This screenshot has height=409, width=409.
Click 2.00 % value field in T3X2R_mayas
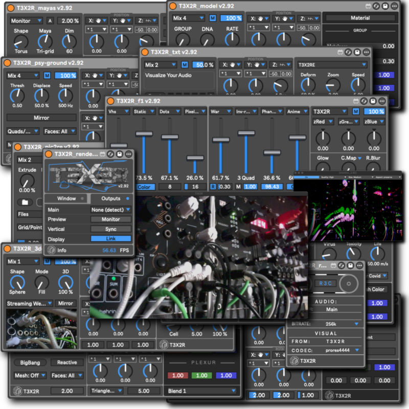click(68, 20)
